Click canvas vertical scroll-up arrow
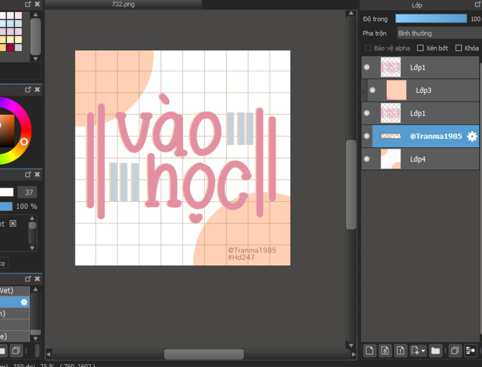The image size is (482, 367). [x=351, y=13]
